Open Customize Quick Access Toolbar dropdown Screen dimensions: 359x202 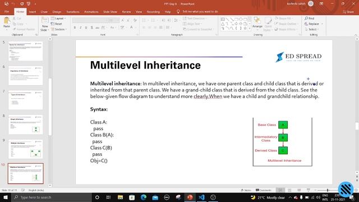(35, 4)
